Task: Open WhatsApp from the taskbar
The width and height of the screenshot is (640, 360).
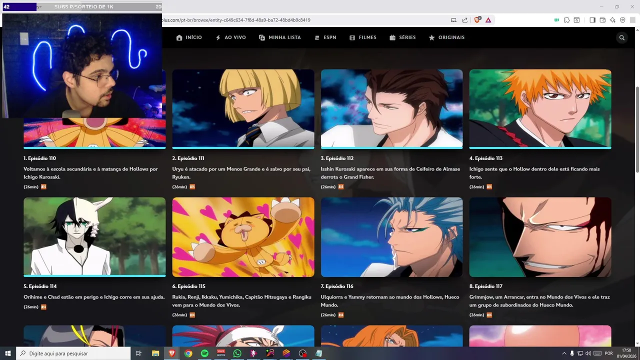Action: click(237, 353)
